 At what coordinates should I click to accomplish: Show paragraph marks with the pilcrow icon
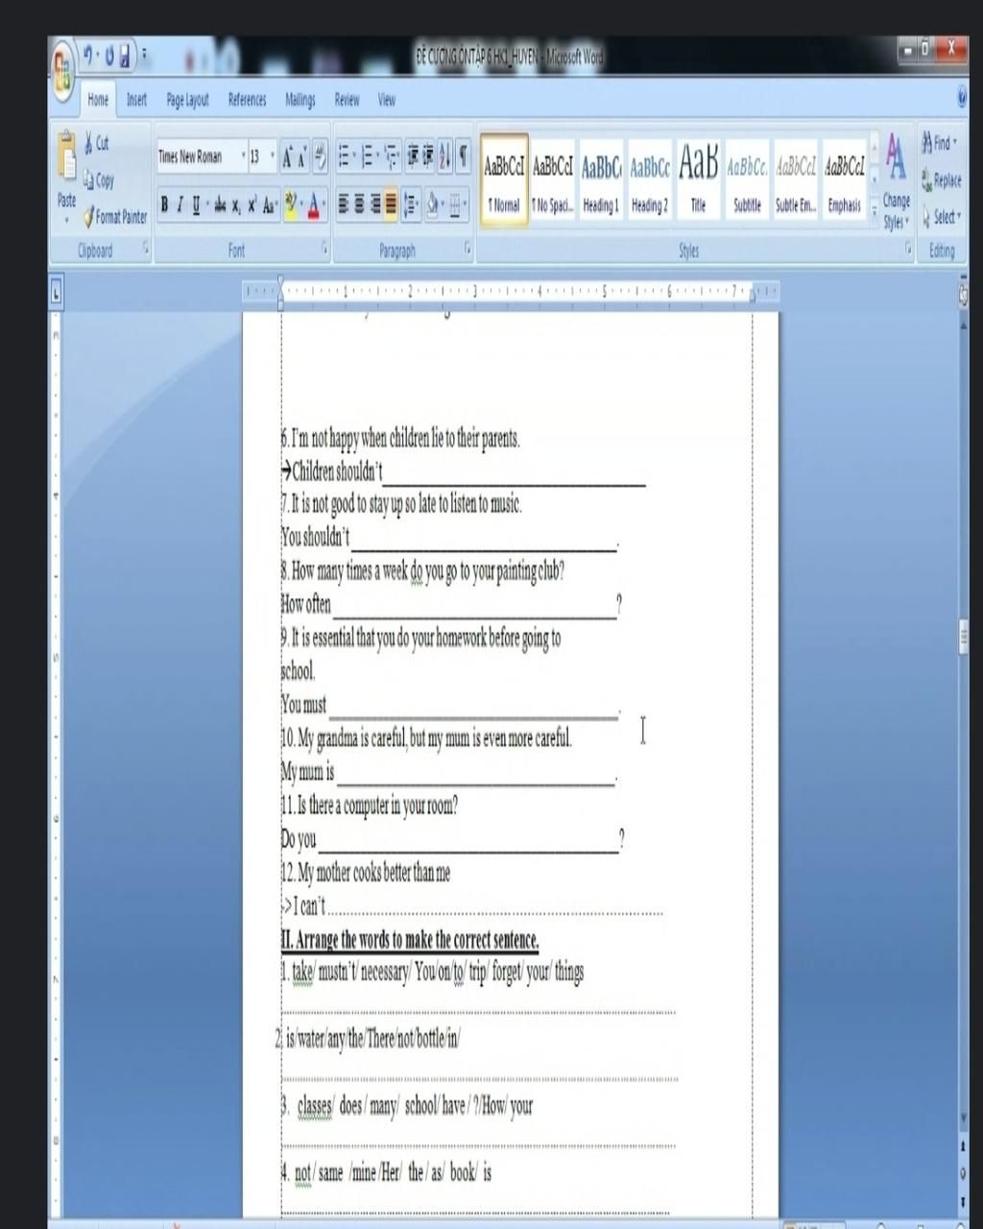point(464,156)
